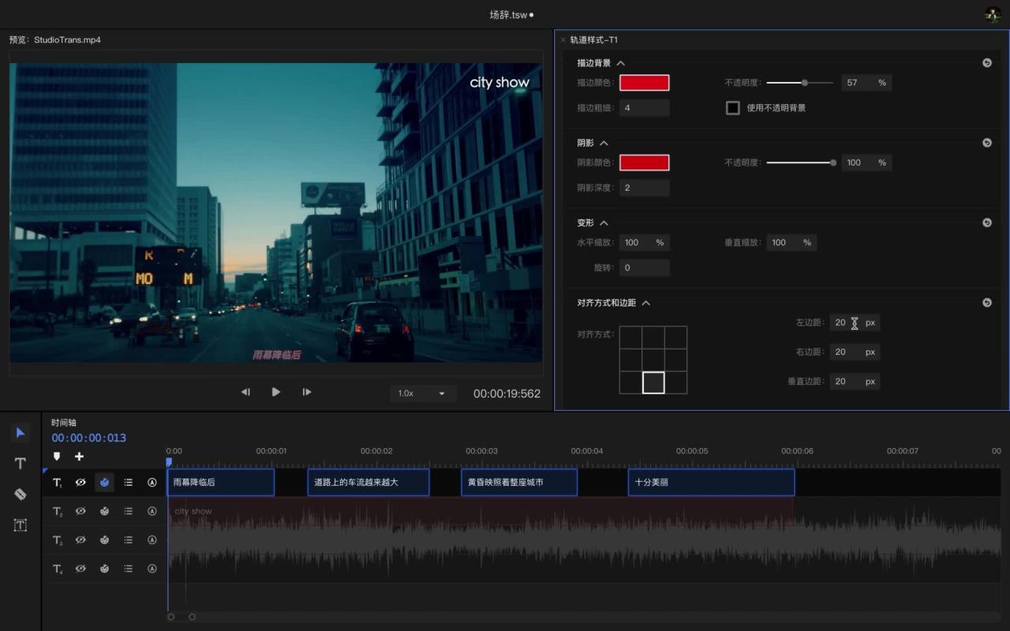Collapse the 变形 transform section
The height and width of the screenshot is (631, 1010).
[604, 223]
